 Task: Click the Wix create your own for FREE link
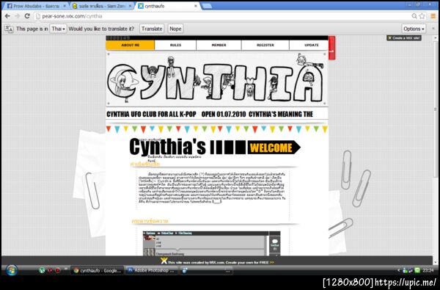point(221,262)
